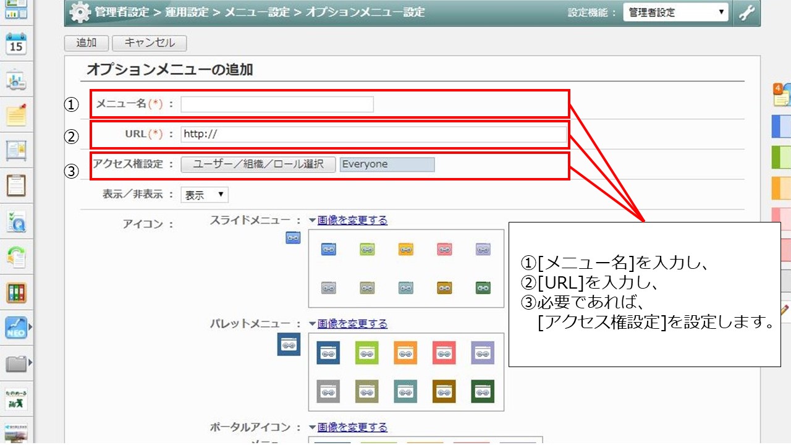Open the calendar icon showing 15

tap(17, 44)
